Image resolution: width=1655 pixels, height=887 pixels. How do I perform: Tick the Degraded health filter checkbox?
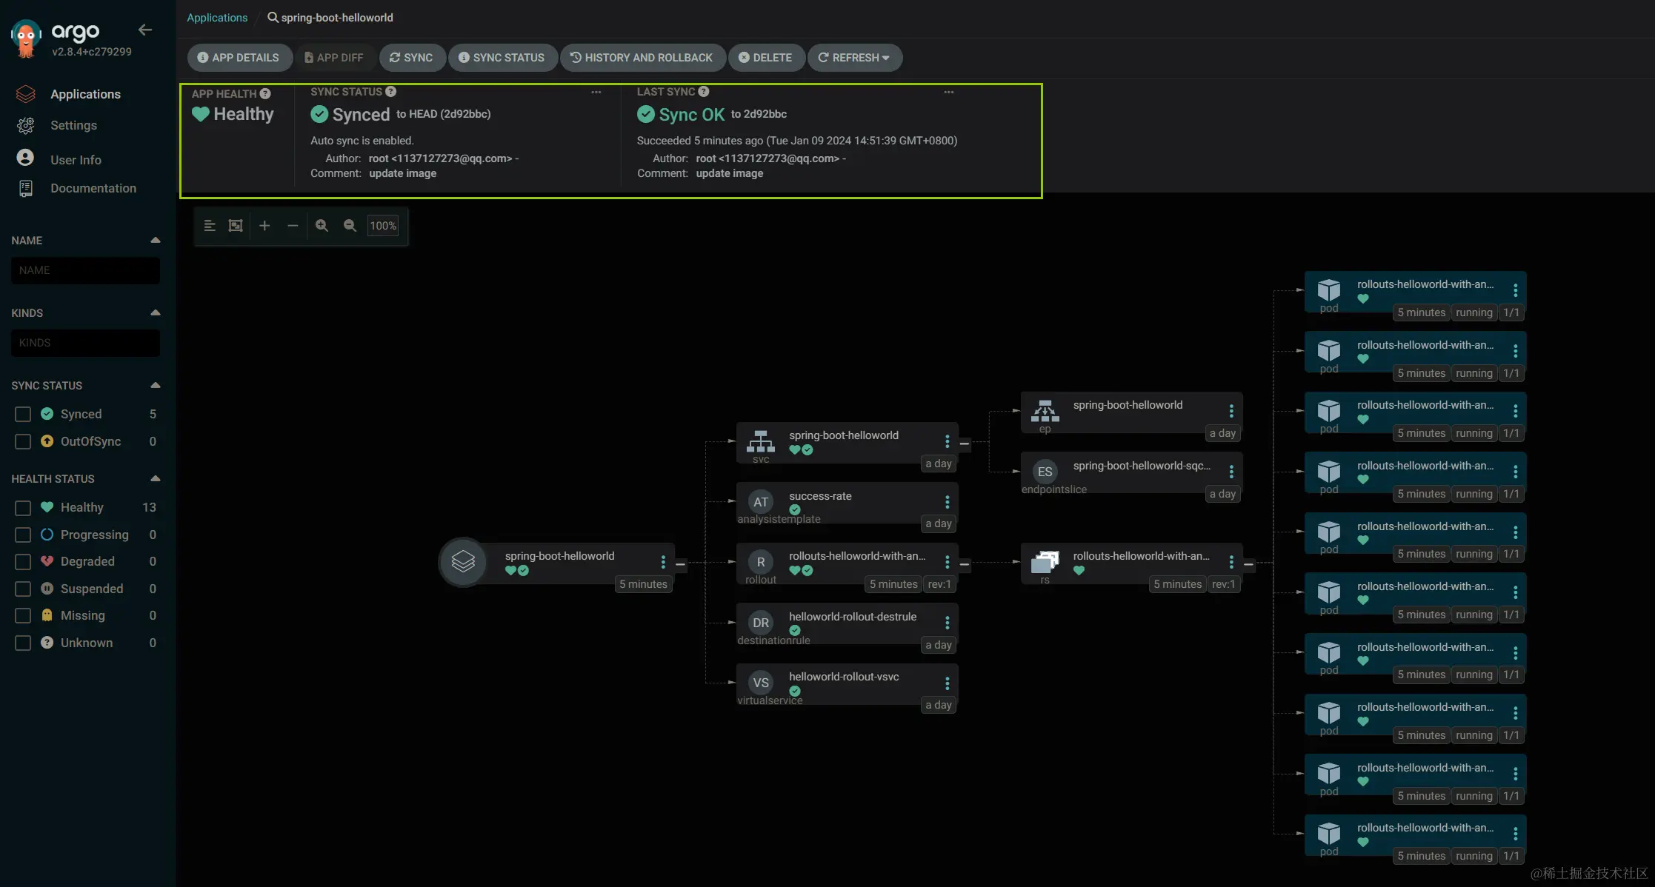click(x=23, y=561)
